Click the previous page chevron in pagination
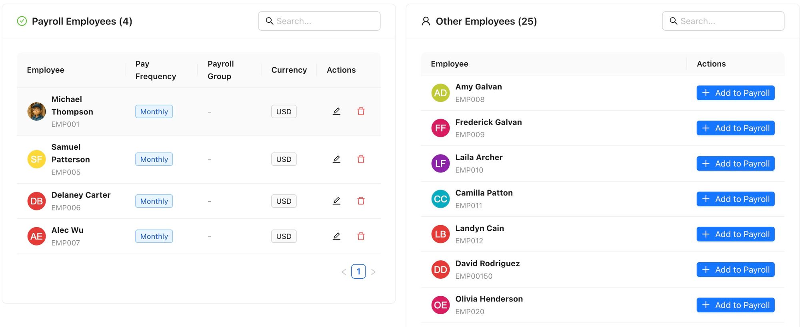800x327 pixels. [x=343, y=272]
